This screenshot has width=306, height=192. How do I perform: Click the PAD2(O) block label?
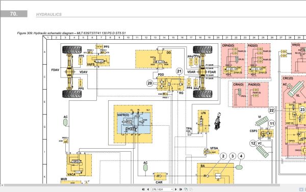[x=253, y=46]
